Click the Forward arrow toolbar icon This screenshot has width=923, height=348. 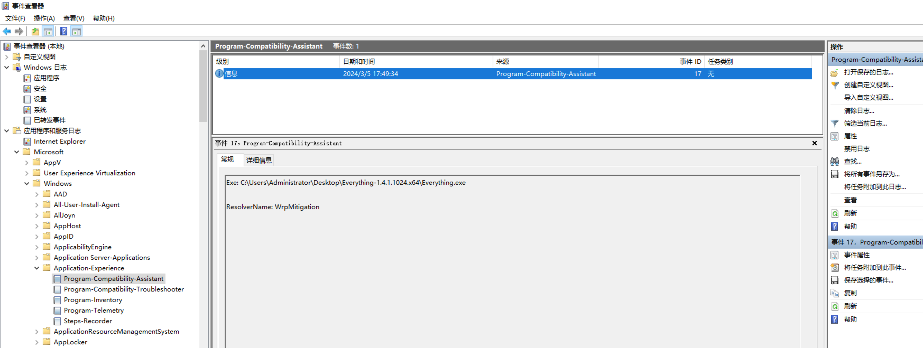[19, 31]
